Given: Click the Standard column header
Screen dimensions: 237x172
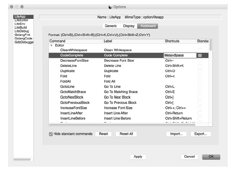Looking at the screenshot, I should [x=202, y=41].
